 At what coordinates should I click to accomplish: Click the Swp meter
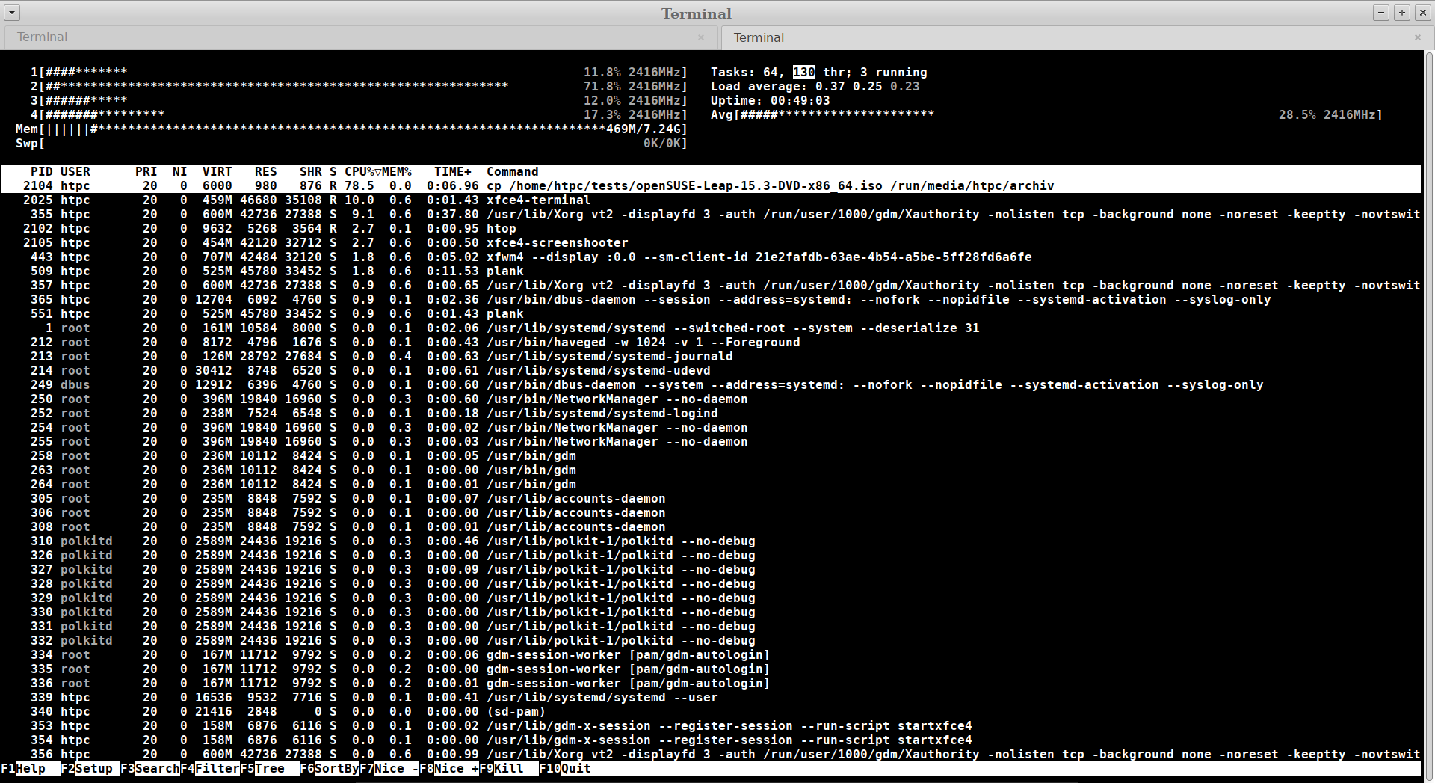click(x=351, y=143)
